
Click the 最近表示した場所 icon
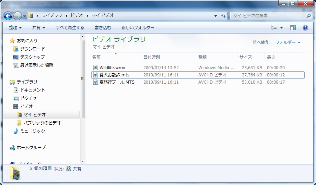tap(16, 65)
